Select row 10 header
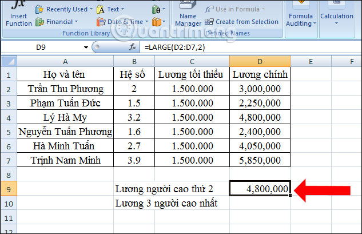This screenshot has width=362, height=234. [9, 203]
